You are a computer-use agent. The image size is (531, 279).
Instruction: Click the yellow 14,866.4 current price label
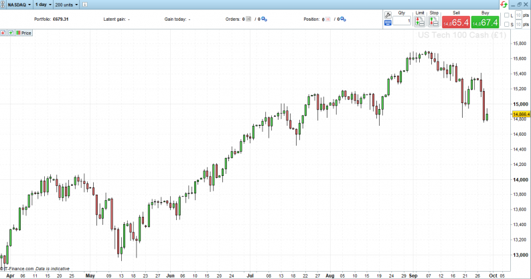521,114
